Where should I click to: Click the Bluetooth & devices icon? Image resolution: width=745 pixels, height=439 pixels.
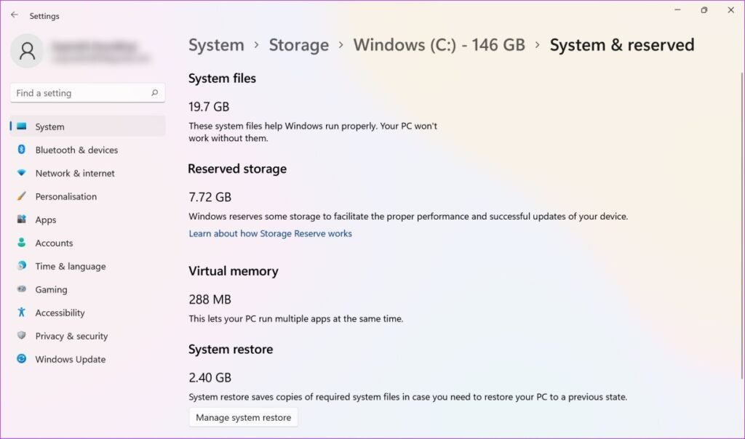21,150
